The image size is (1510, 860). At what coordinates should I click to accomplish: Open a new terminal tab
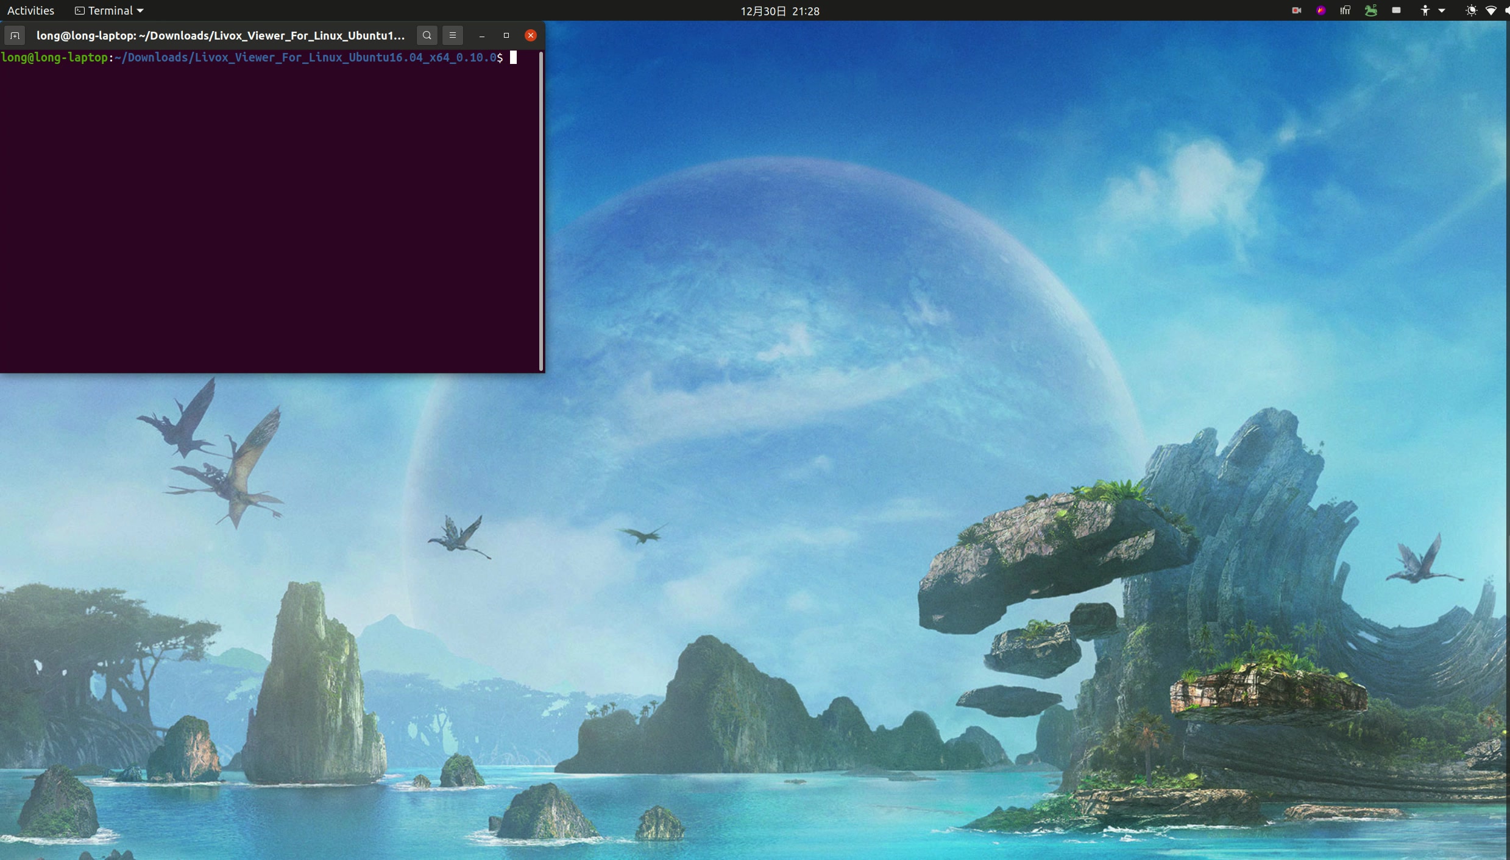[15, 35]
